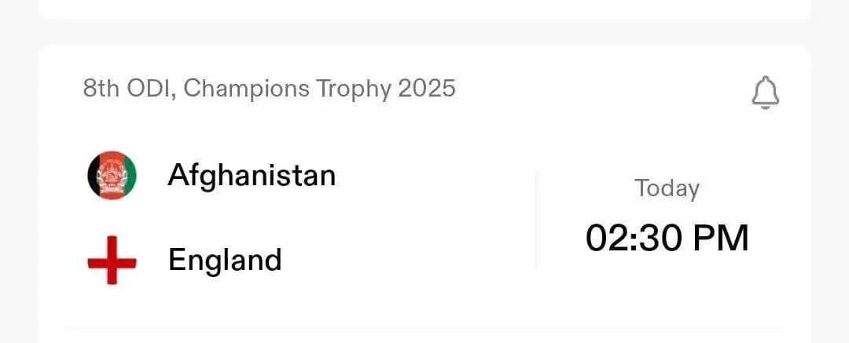
Task: Open the Afghanistan team name
Action: point(252,175)
